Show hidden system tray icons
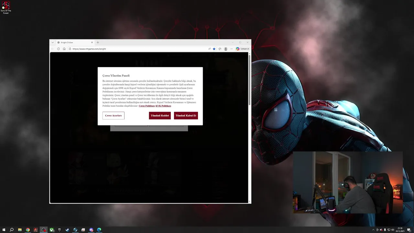The width and height of the screenshot is (414, 233). [373, 230]
